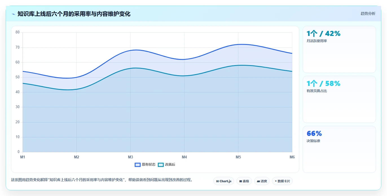Open the 月活跃使用率 card
Viewport: 387px width, 196px height.
click(x=339, y=49)
